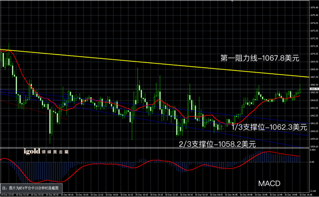
Task: Click the long white candlestick near 15 Dec 05:15
Action: pos(51,122)
